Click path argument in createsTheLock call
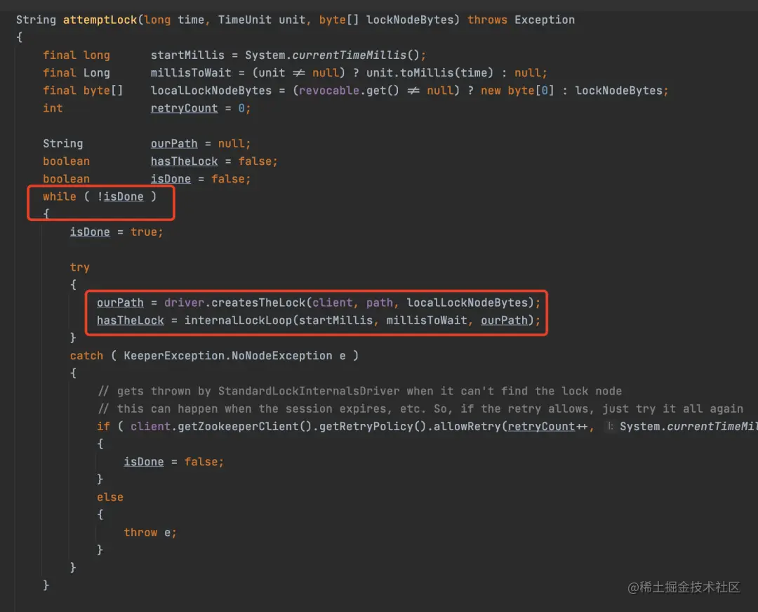Screen dimensions: 758x612 (380, 302)
